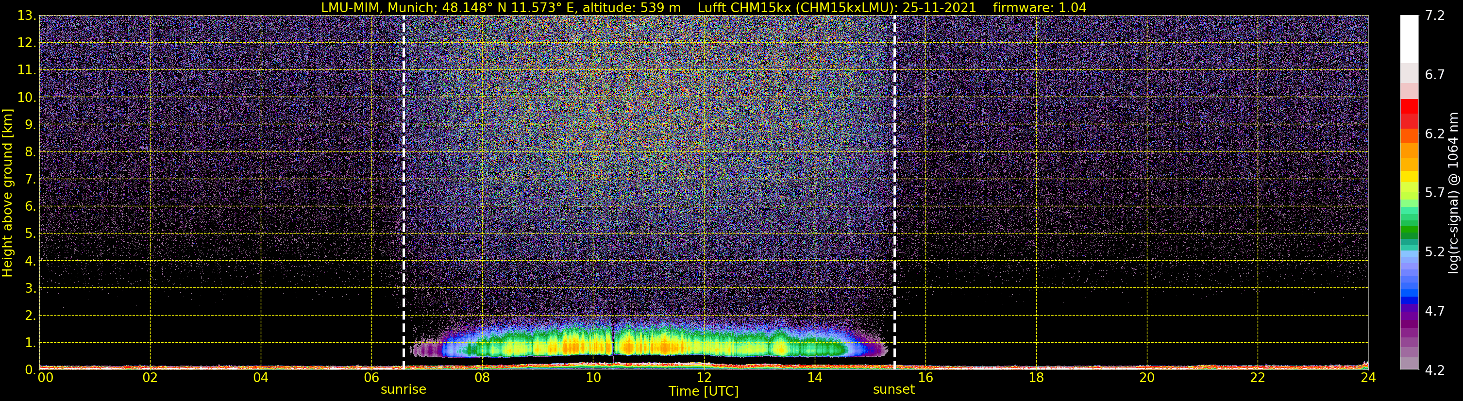Click height axis tick '12.'

click(27, 43)
